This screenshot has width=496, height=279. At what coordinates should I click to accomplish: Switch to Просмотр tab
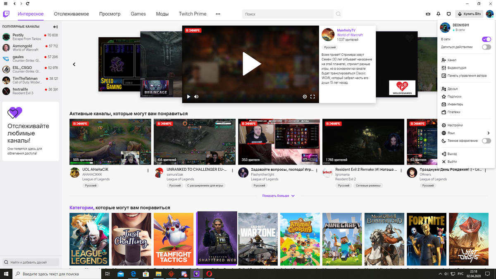click(110, 14)
